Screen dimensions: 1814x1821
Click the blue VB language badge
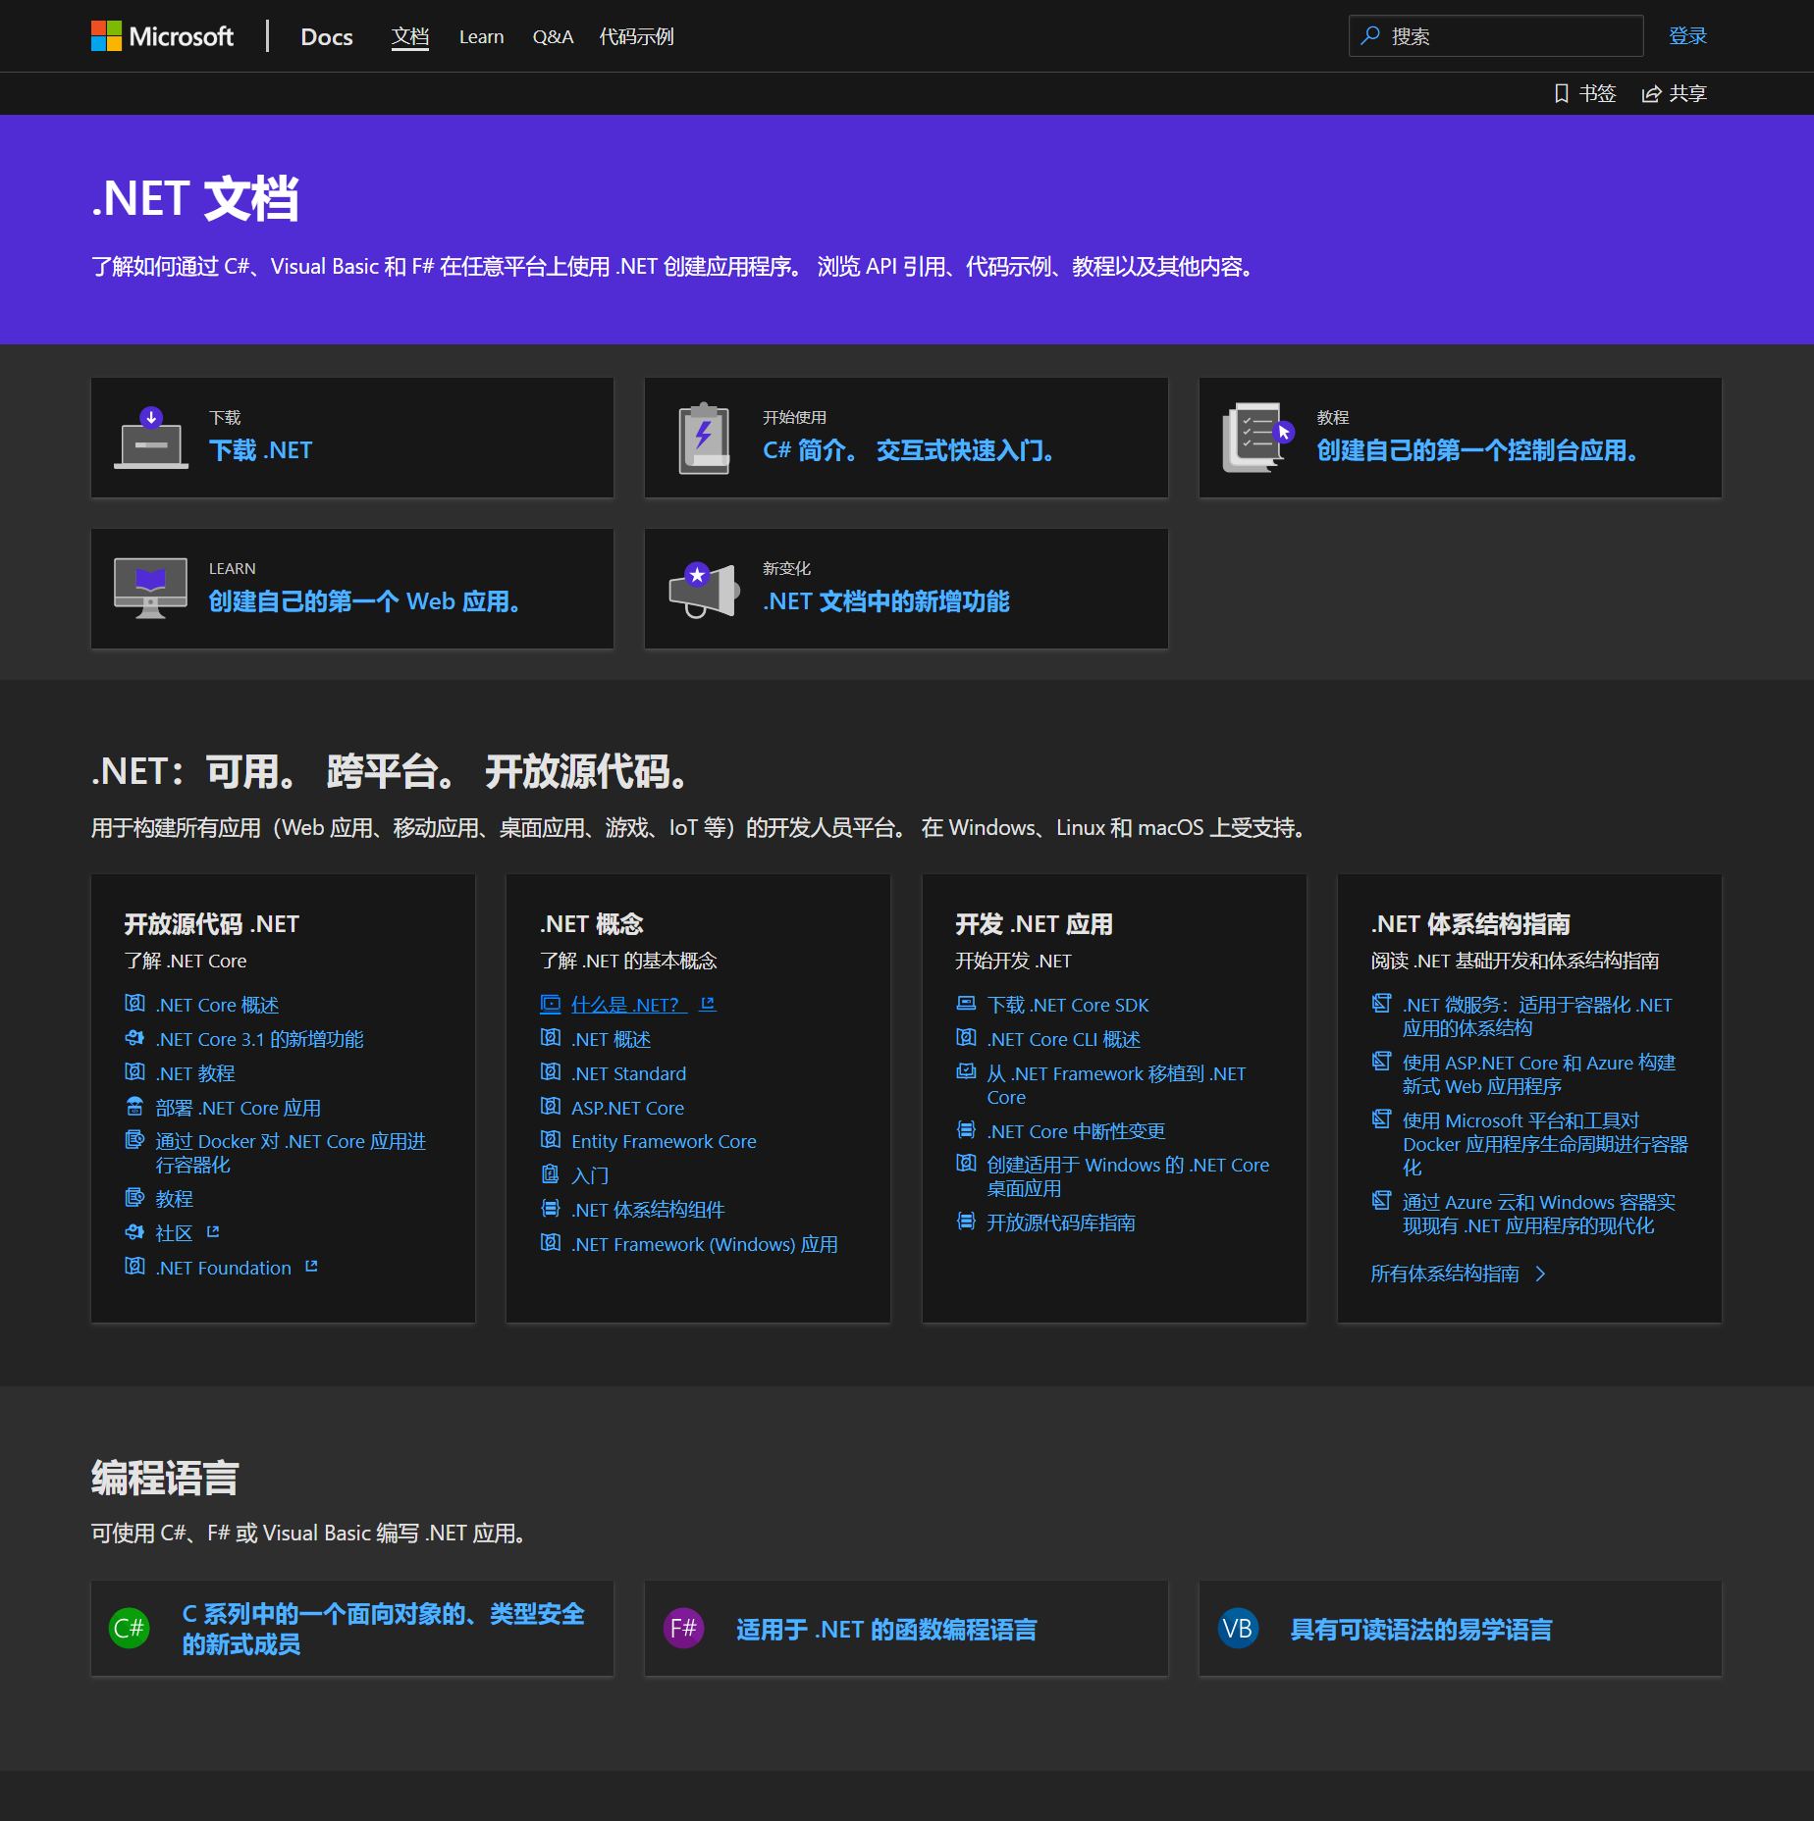pos(1238,1629)
